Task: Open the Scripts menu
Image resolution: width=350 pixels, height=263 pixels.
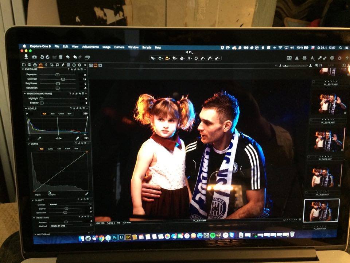Action: [x=147, y=47]
